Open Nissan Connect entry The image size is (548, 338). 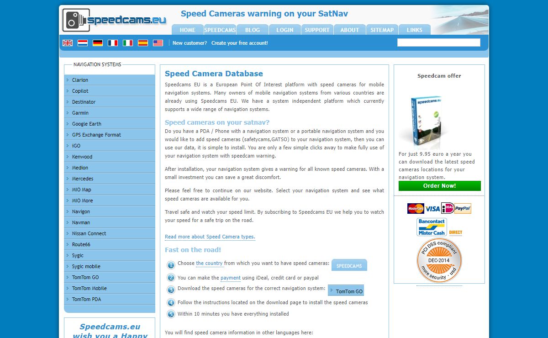point(110,233)
